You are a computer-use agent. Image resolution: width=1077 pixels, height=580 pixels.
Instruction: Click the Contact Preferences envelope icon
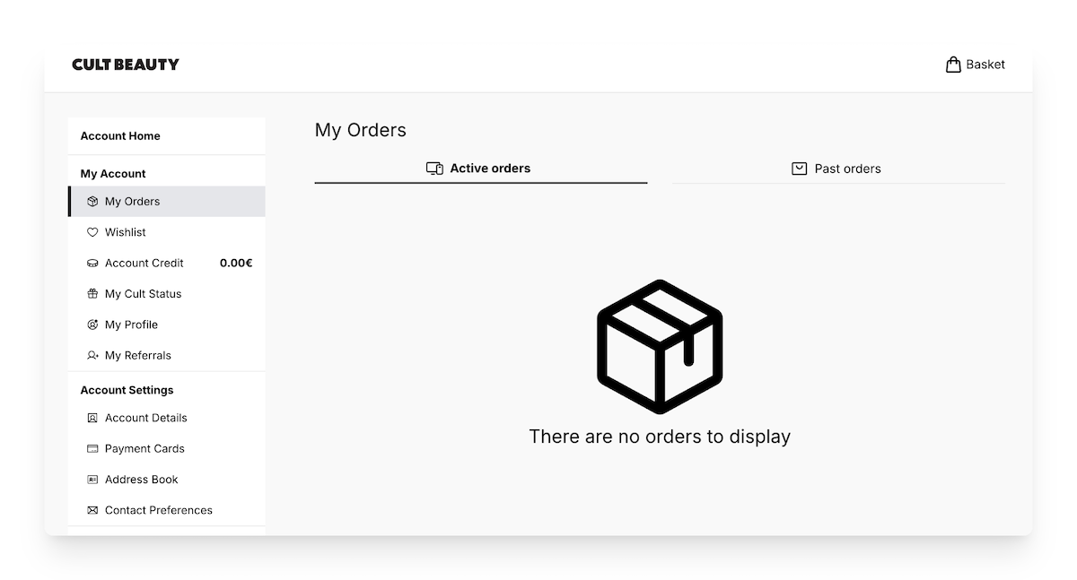pyautogui.click(x=92, y=509)
